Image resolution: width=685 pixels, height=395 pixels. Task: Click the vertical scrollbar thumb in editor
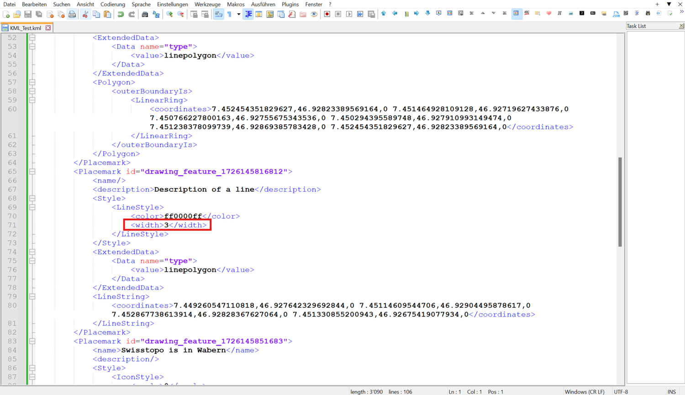620,202
